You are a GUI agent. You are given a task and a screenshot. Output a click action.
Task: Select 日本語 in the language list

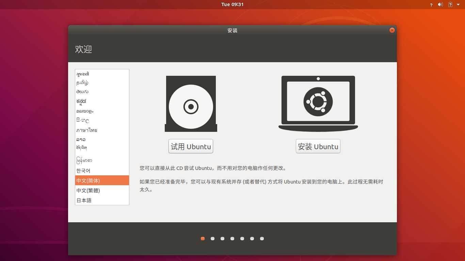pos(102,200)
